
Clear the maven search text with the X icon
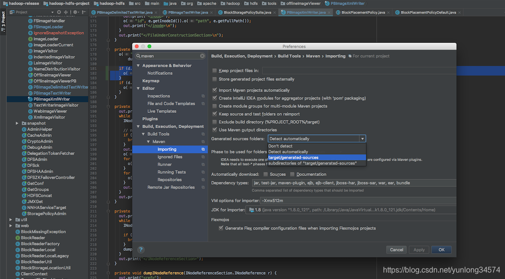(x=202, y=56)
